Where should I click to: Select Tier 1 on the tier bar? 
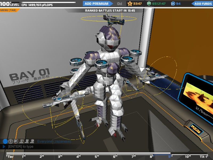pyautogui.click(x=16, y=157)
